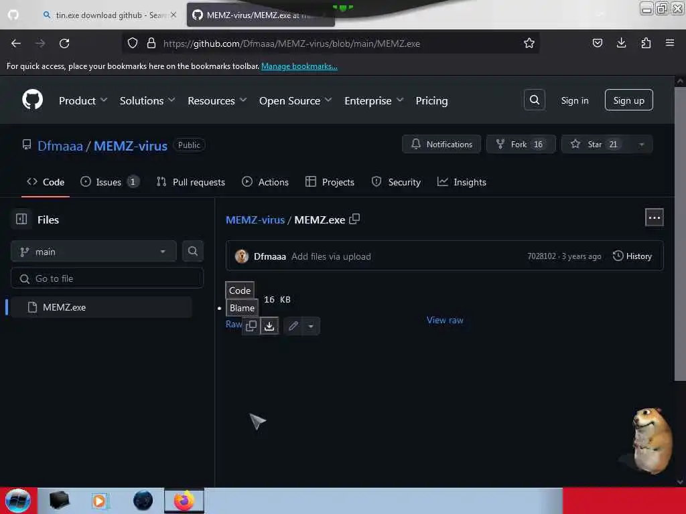Click Sign in

pos(574,100)
